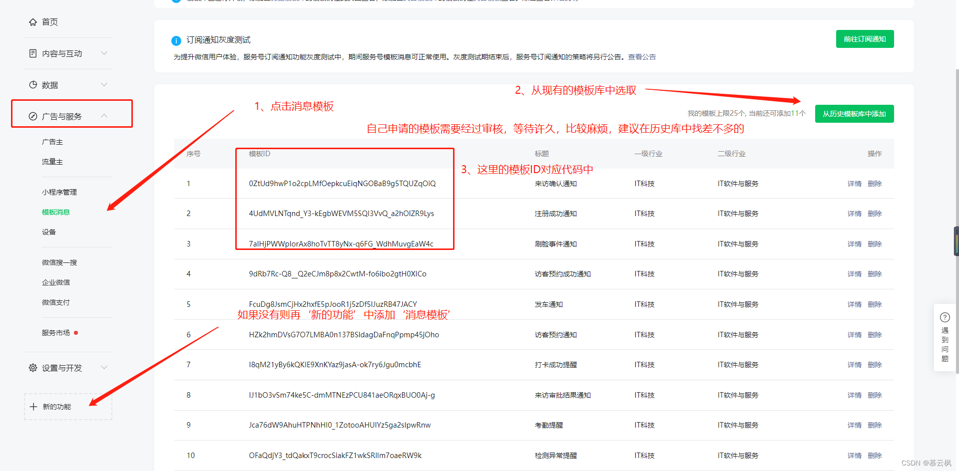959x471 pixels.
Task: Open 流量主 in the sidebar
Action: click(52, 162)
